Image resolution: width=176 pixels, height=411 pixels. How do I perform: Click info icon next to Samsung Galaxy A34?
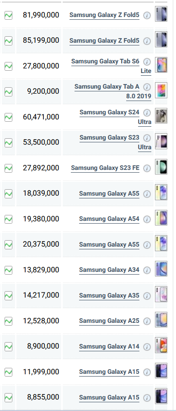click(x=147, y=270)
